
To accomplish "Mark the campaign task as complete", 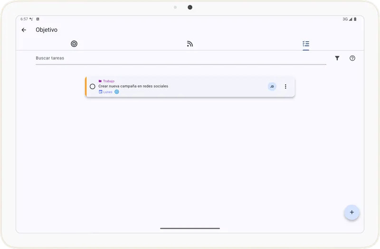I will pos(93,86).
